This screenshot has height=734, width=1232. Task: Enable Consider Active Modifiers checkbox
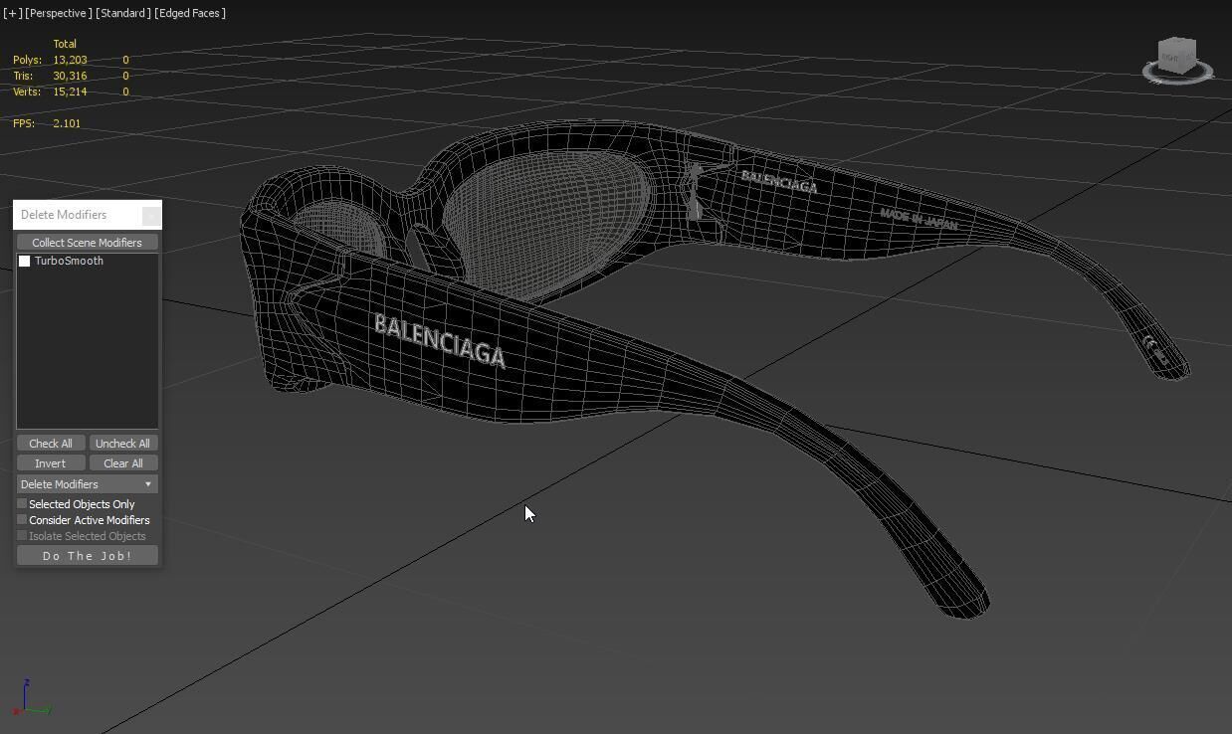click(22, 520)
